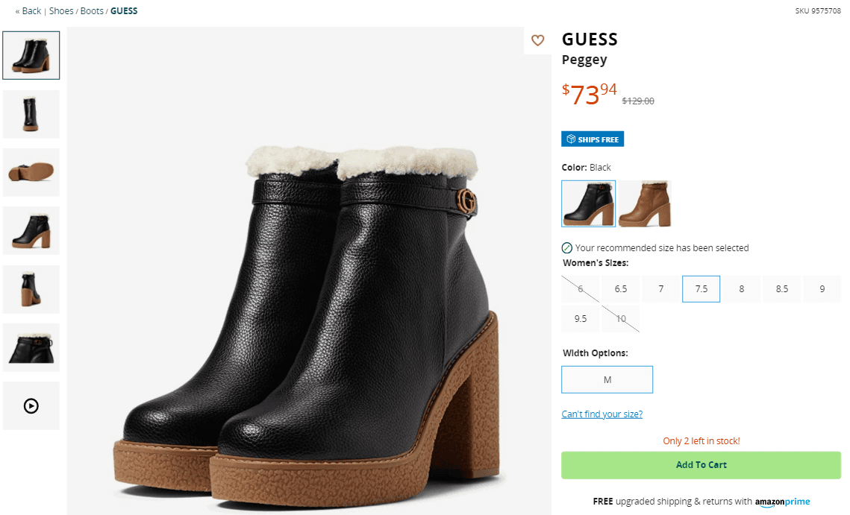Select the black color variant swatch
This screenshot has height=515, width=850.
588,203
